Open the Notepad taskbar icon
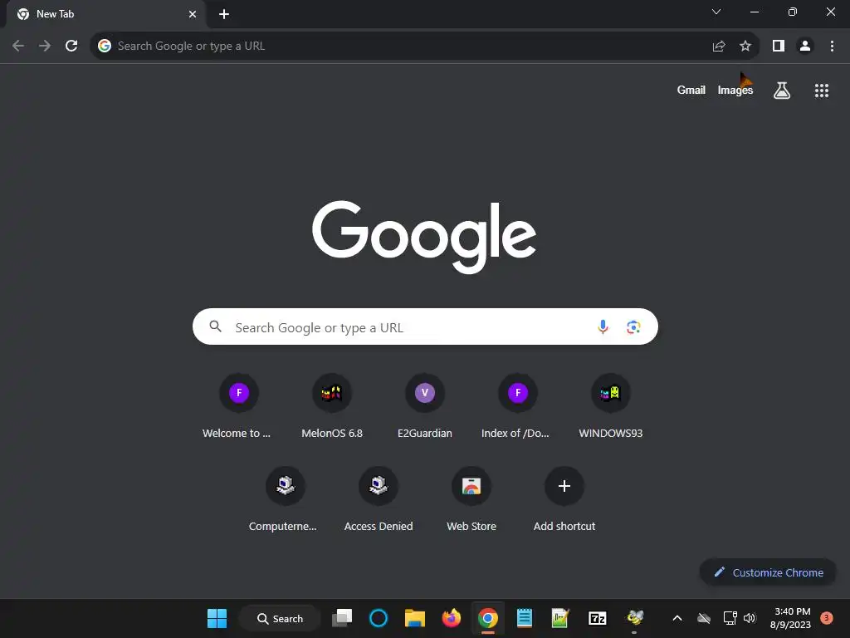850x638 pixels. point(525,618)
